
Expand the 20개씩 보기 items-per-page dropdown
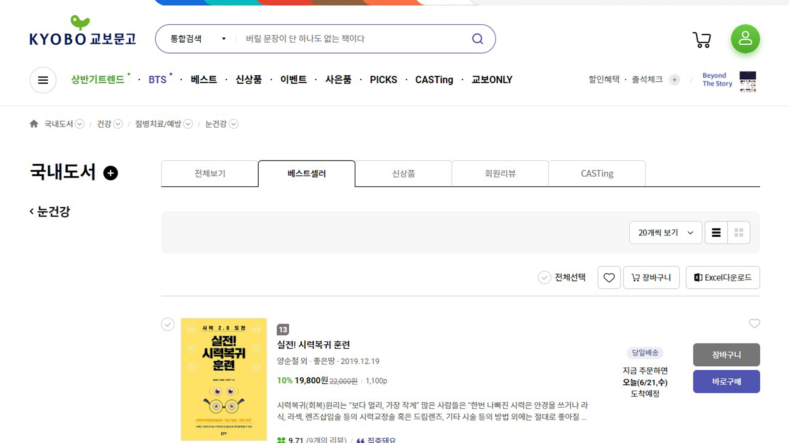[x=665, y=233]
